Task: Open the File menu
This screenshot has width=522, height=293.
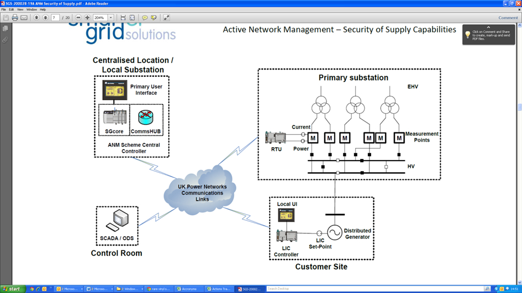Action: tap(4, 9)
